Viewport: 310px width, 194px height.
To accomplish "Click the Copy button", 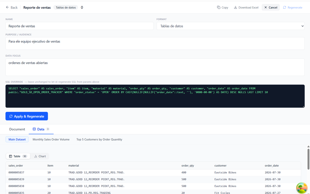I will 223,7.
